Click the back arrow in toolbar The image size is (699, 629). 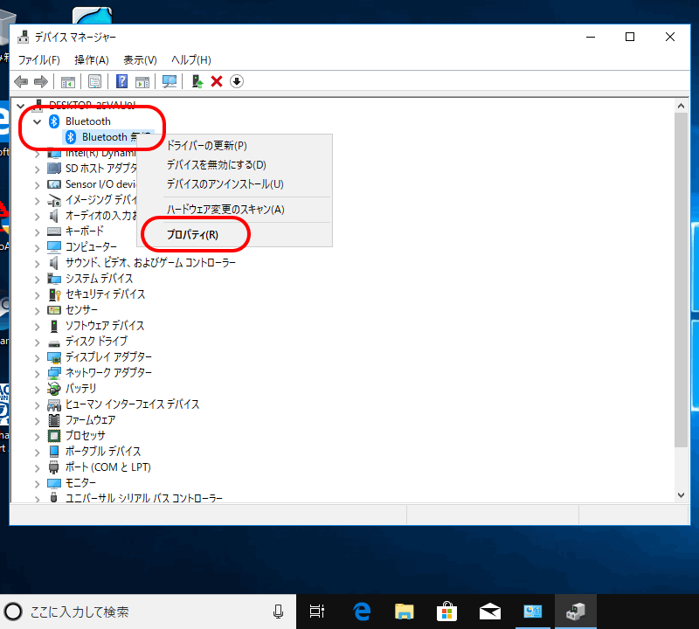[21, 81]
